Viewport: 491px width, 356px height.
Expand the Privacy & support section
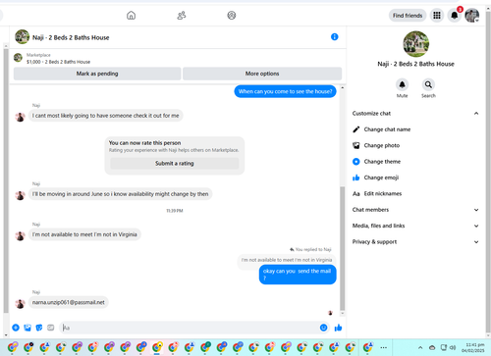[x=415, y=242]
